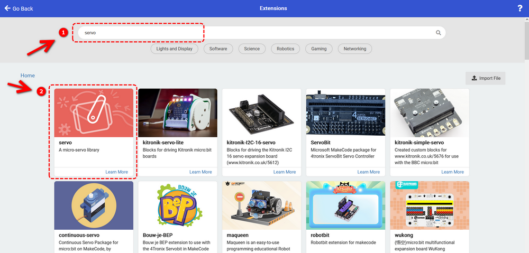
Task: Click the 'servo' card title
Action: point(65,143)
